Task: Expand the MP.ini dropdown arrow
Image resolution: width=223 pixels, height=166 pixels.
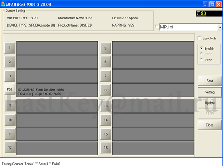Action: (220, 27)
